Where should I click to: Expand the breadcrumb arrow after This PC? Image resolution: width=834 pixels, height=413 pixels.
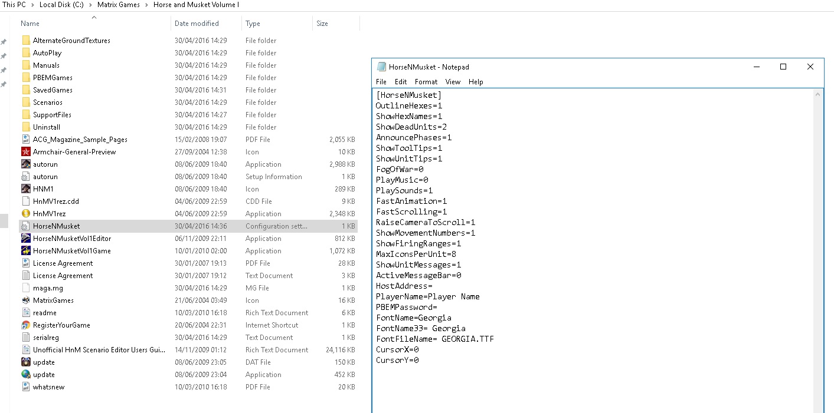(32, 5)
